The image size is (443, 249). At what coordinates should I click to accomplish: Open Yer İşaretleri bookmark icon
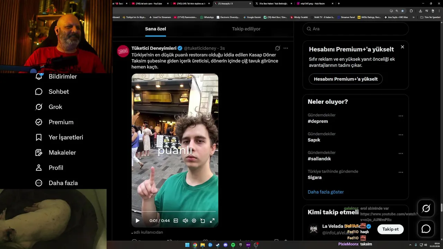click(x=39, y=137)
